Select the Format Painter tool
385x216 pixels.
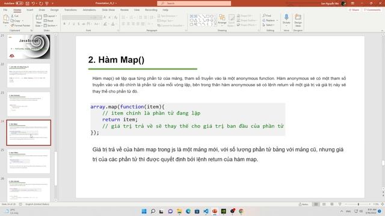pyautogui.click(x=20, y=25)
